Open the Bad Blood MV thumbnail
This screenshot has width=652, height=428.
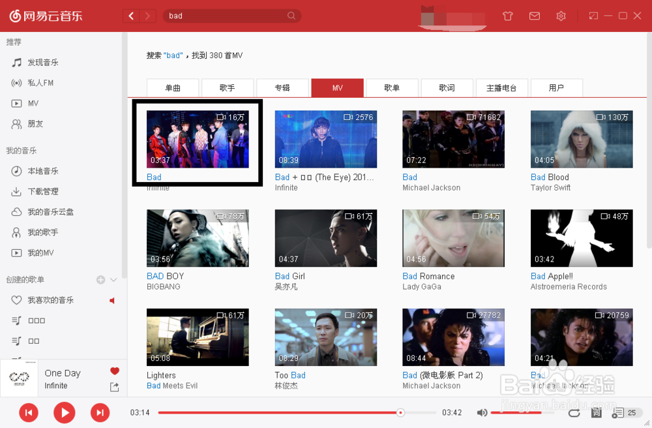(x=582, y=139)
